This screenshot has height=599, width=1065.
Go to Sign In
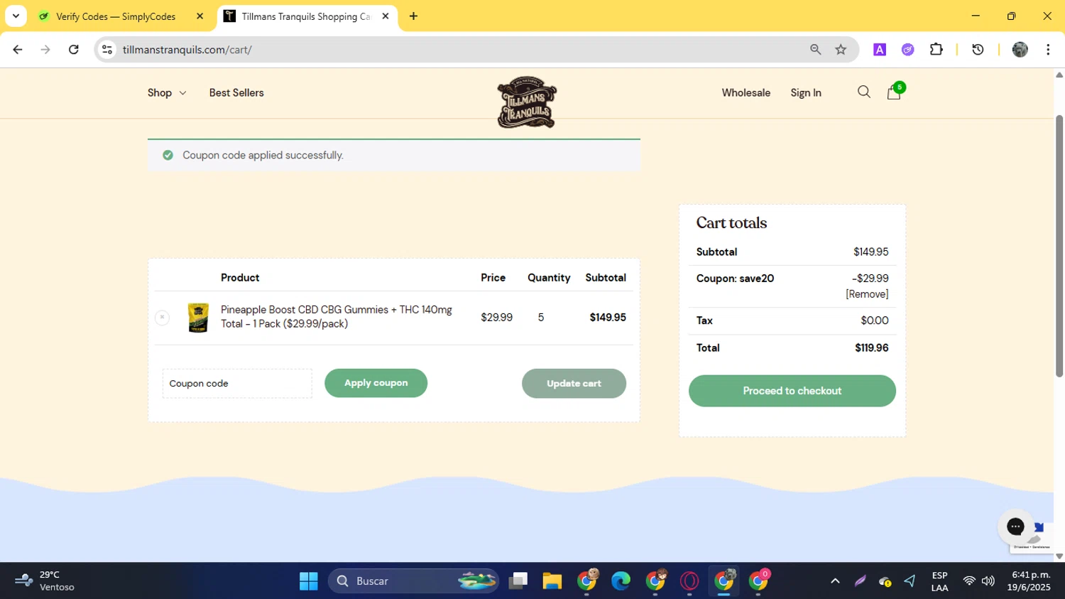click(806, 93)
